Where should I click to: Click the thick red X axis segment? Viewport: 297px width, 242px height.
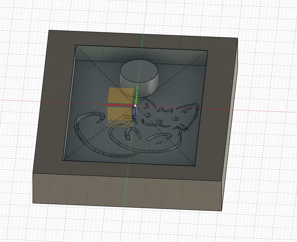119,105
